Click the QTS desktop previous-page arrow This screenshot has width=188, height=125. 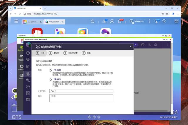tap(11, 72)
